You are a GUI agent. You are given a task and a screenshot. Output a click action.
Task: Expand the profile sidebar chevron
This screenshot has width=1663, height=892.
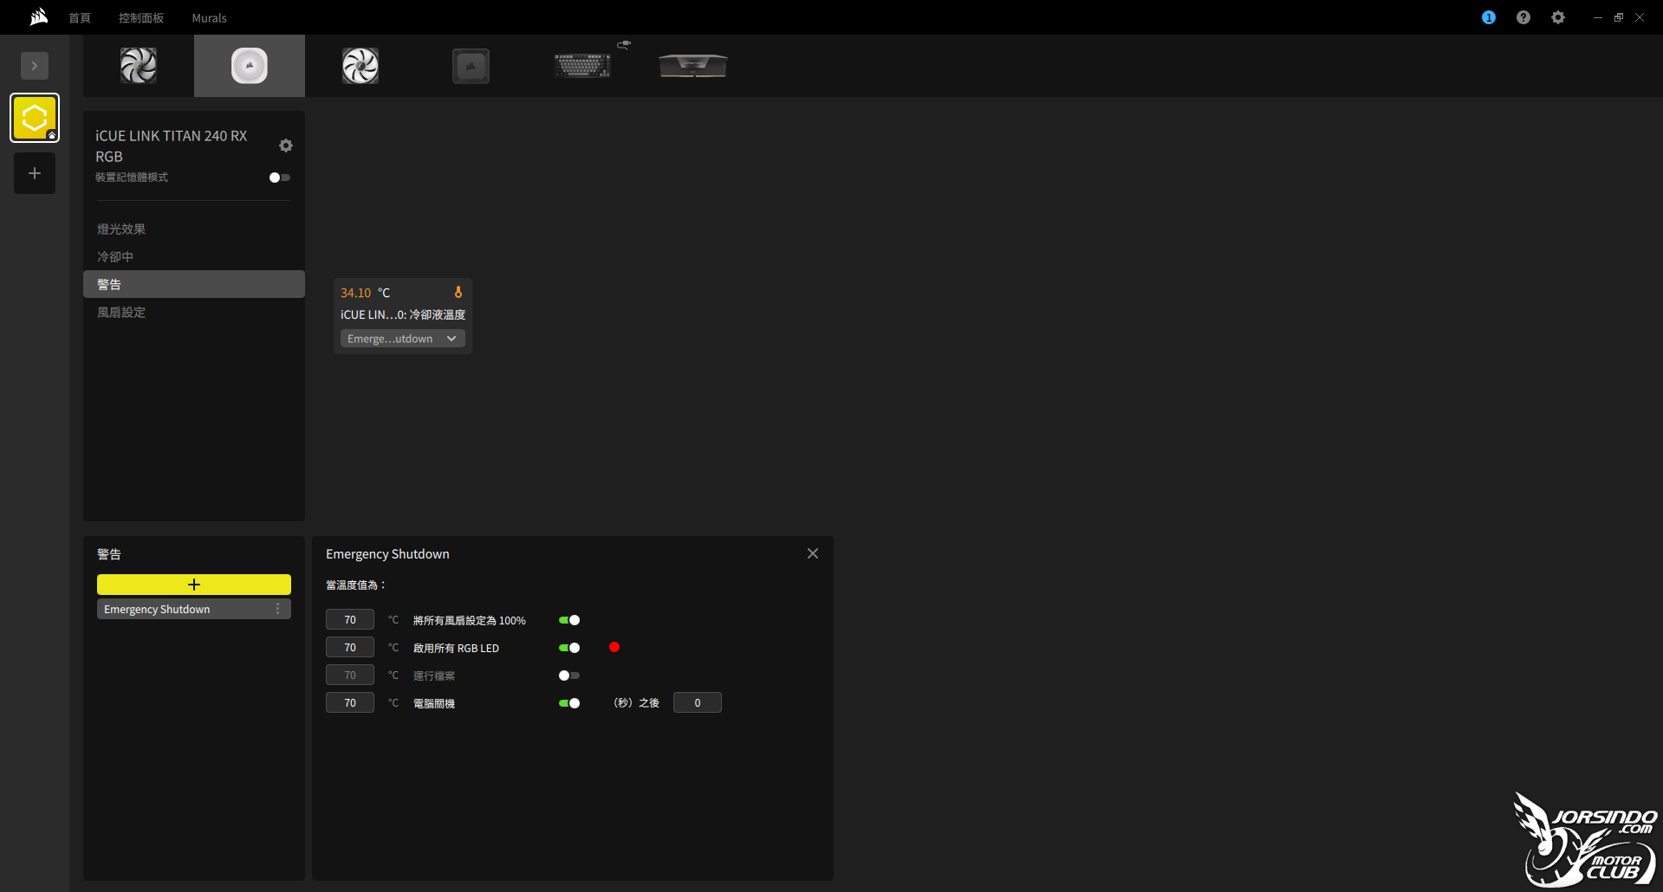(35, 66)
